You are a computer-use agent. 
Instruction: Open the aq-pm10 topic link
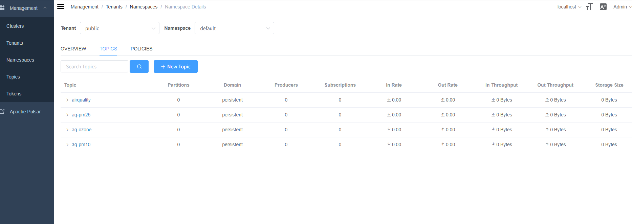coord(81,144)
